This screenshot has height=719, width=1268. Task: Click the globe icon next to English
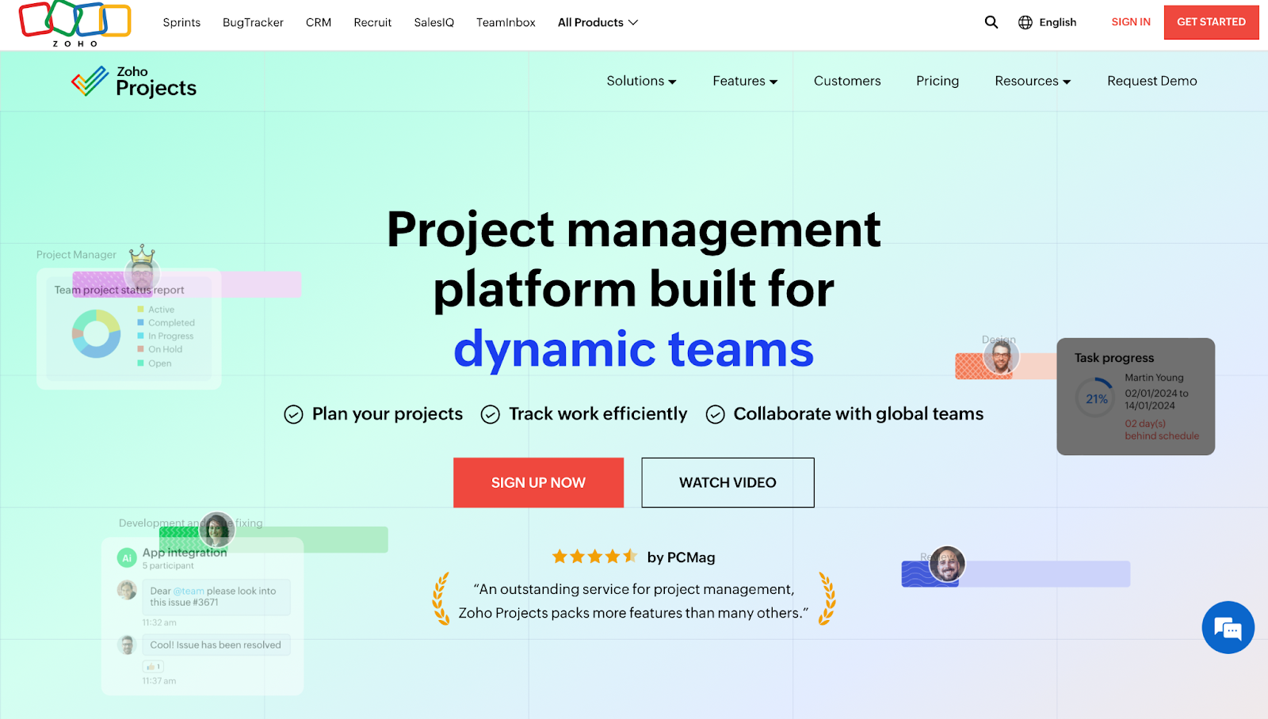[1025, 22]
